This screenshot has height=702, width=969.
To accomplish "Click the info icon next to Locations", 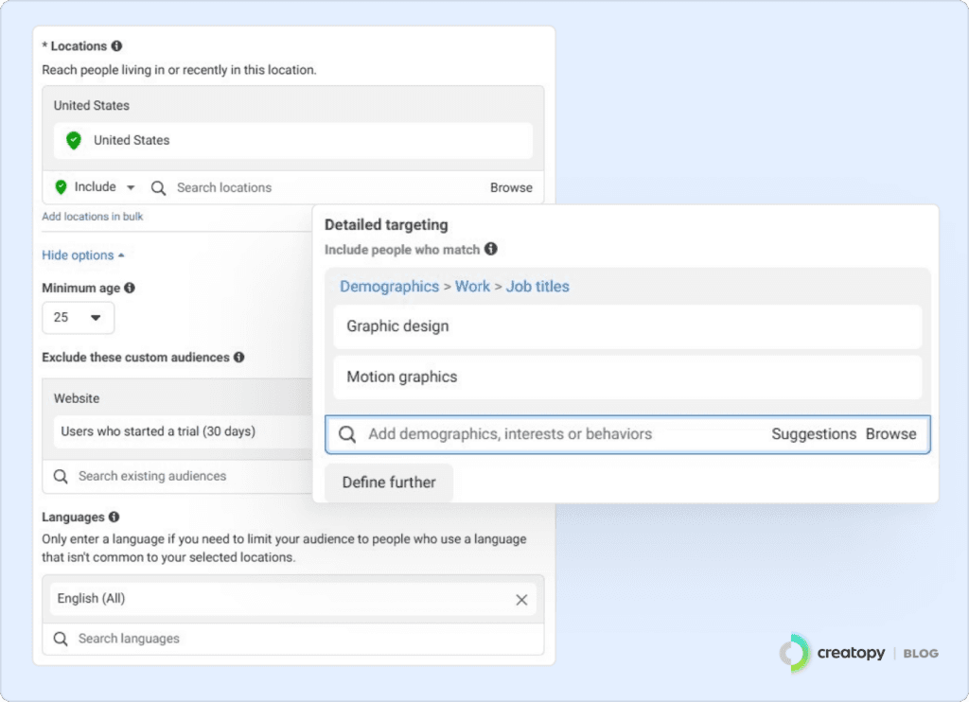I will click(116, 45).
